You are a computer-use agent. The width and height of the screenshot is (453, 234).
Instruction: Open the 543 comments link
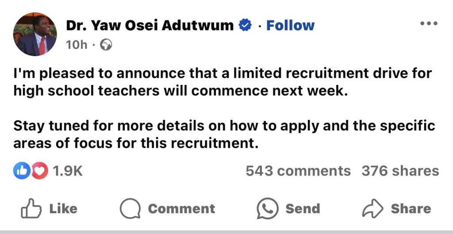pyautogui.click(x=298, y=171)
